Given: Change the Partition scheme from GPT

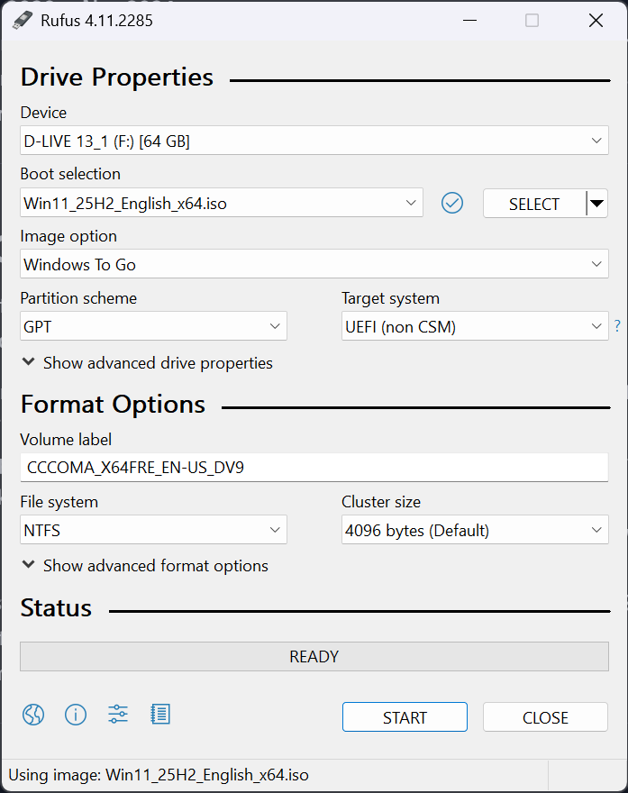Looking at the screenshot, I should tap(153, 327).
